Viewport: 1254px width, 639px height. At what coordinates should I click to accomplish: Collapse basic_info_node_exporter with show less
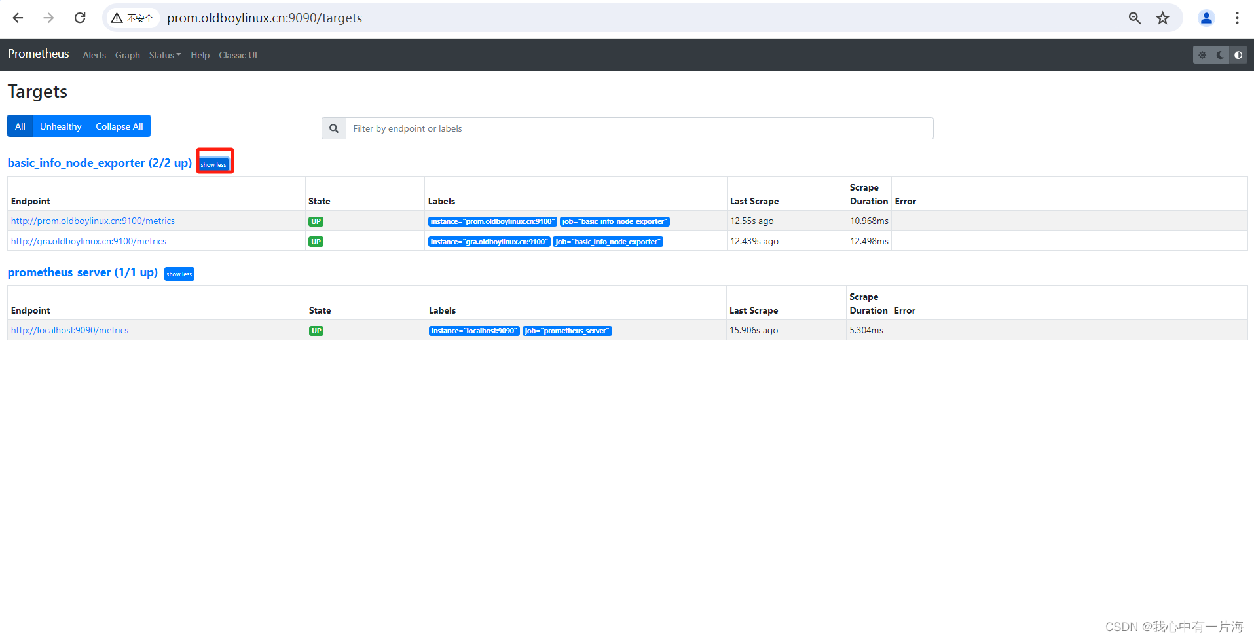pyautogui.click(x=214, y=164)
